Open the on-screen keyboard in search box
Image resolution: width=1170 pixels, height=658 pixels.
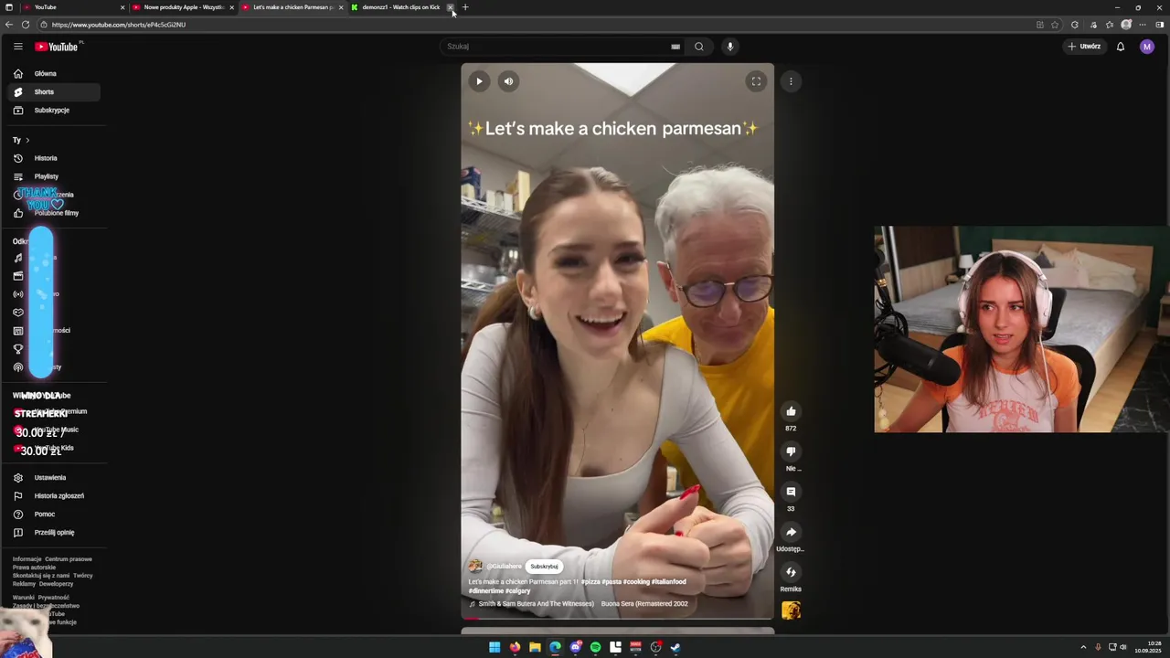point(675,47)
